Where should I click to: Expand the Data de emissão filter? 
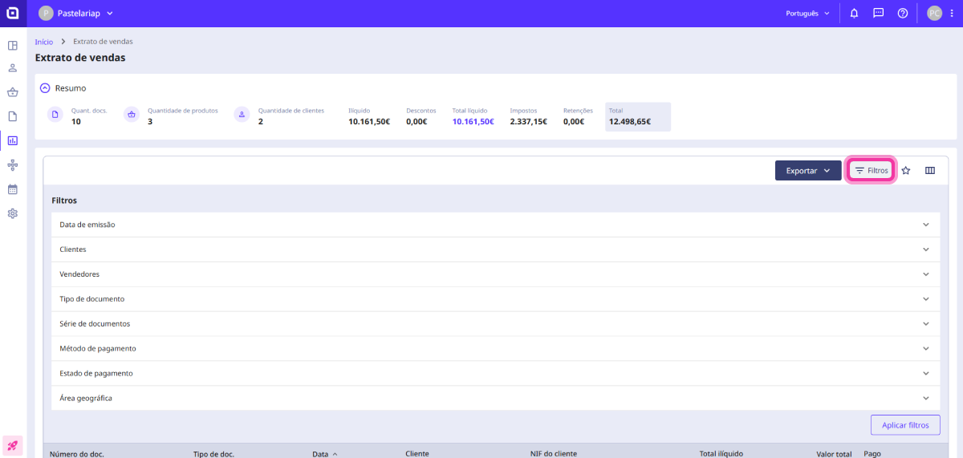point(495,225)
